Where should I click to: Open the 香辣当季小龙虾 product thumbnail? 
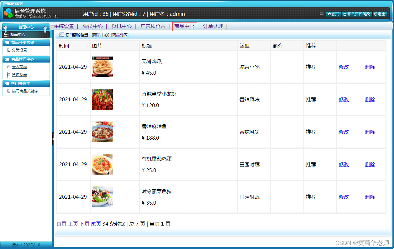pyautogui.click(x=102, y=99)
